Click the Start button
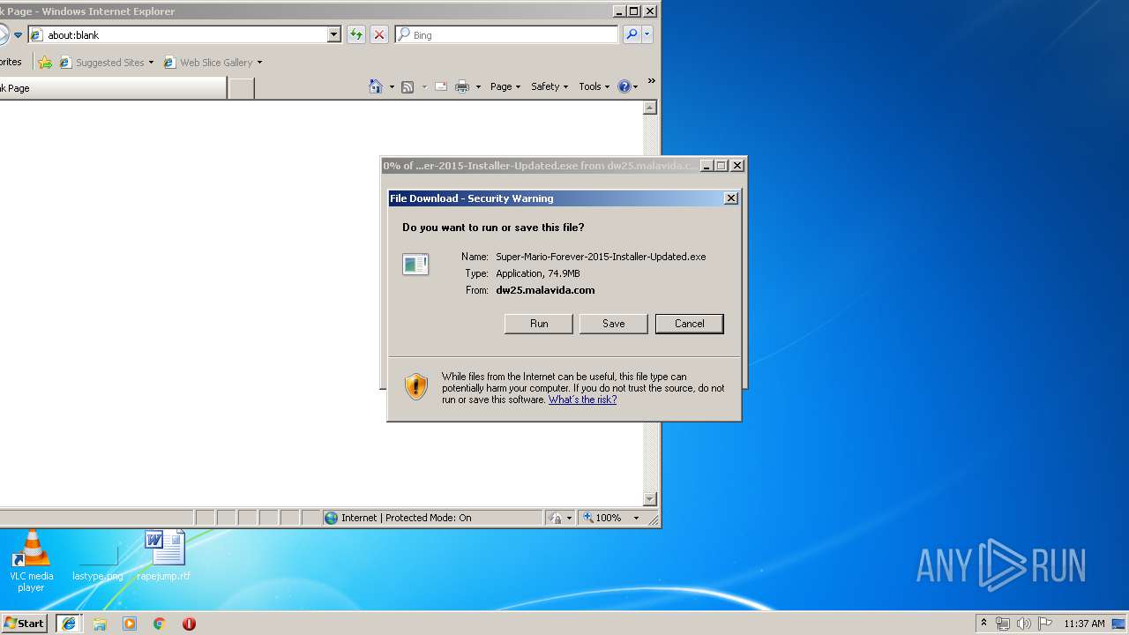Viewport: 1129px width, 635px height. point(24,624)
